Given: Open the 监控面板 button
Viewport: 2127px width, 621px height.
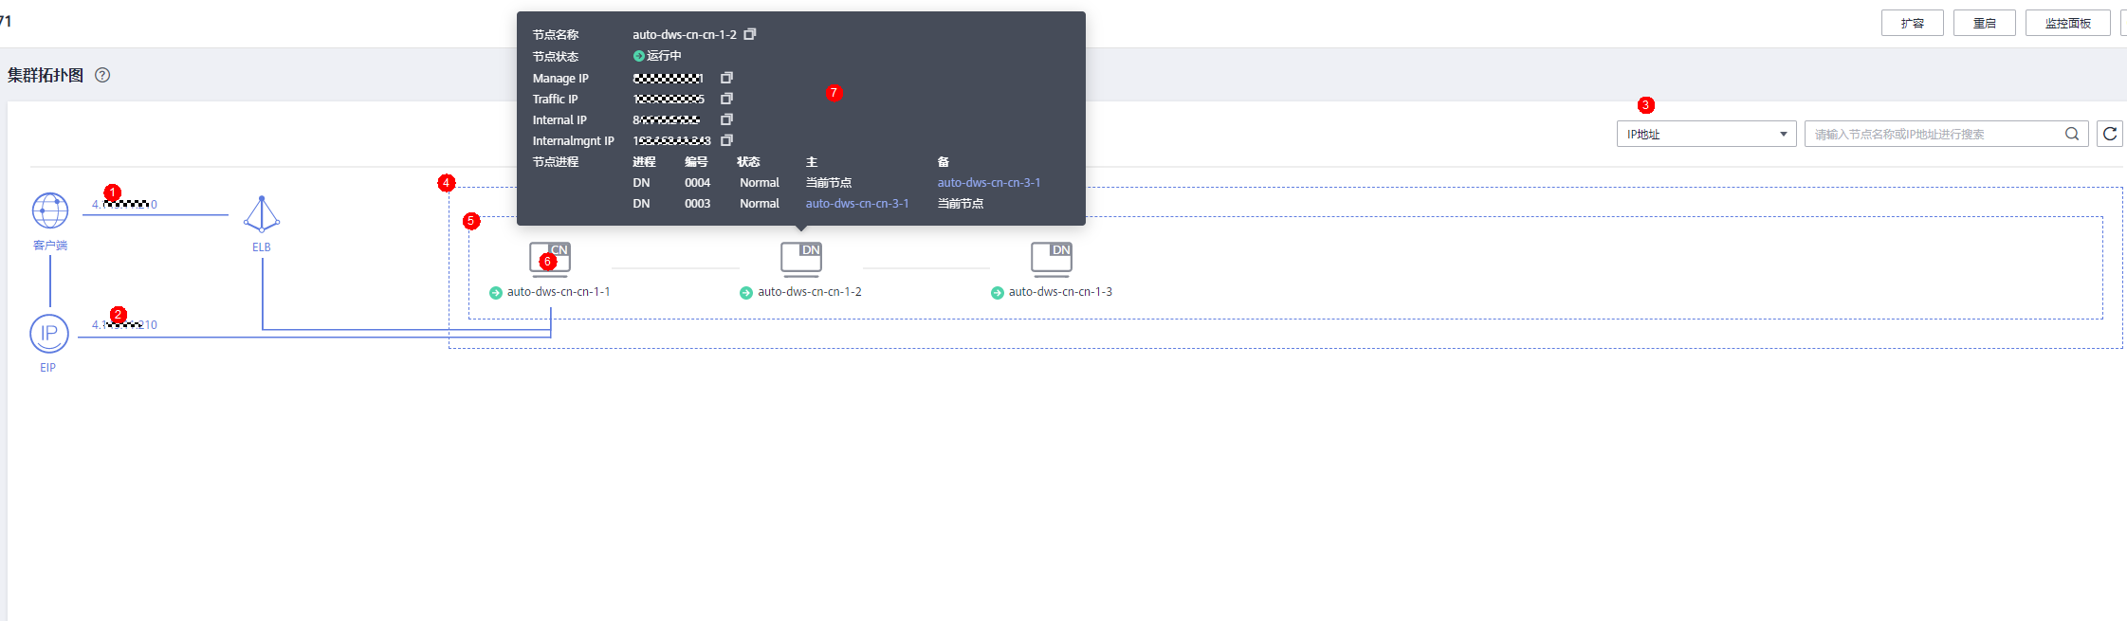Looking at the screenshot, I should (2068, 23).
